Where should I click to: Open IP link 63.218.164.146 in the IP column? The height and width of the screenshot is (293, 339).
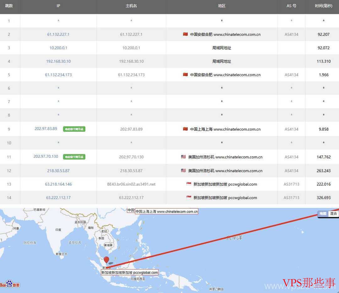point(58,184)
